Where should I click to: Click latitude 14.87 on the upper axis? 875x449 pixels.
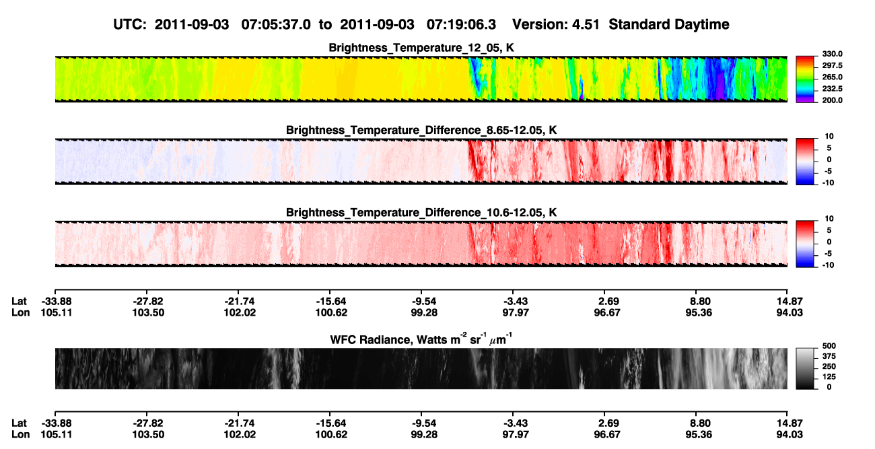(x=790, y=302)
